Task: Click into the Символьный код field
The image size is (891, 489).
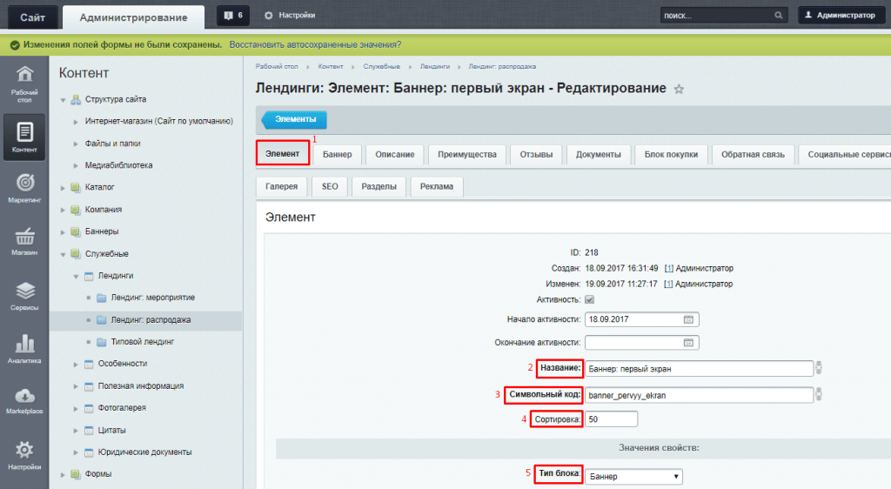Action: coord(699,395)
